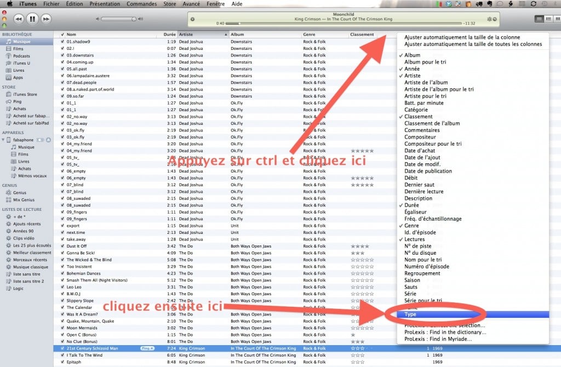The height and width of the screenshot is (367, 561).
Task: Open Les 25 plus écoutés playlist
Action: point(32,245)
